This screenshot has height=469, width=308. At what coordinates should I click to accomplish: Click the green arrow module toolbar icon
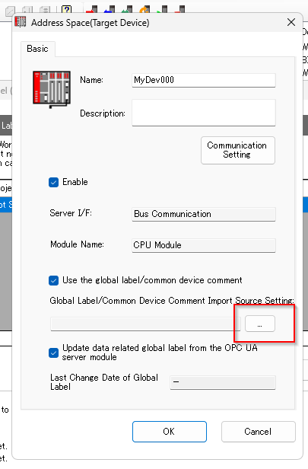pyautogui.click(x=127, y=9)
